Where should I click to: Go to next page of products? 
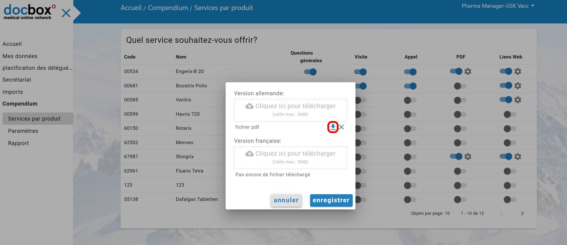(x=522, y=213)
